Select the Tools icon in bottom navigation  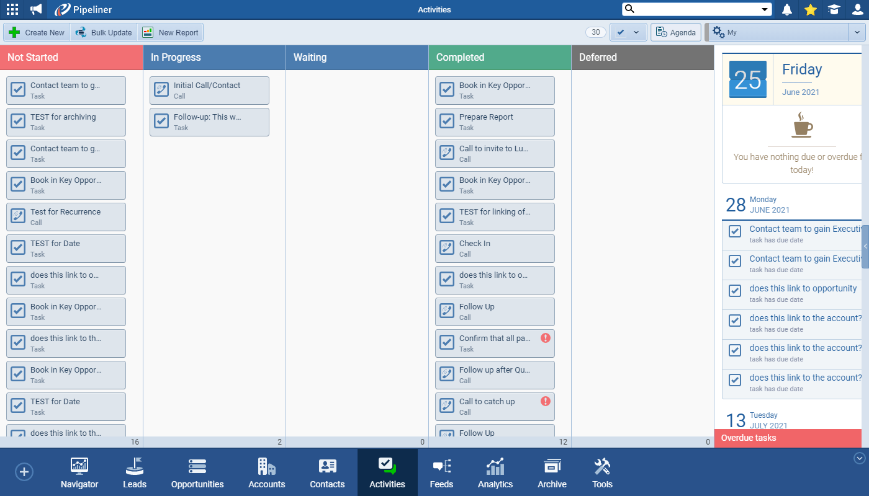[x=601, y=472]
